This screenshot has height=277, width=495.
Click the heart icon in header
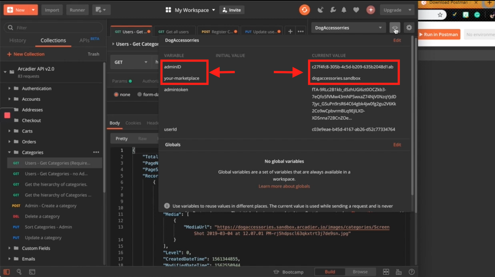coord(356,10)
